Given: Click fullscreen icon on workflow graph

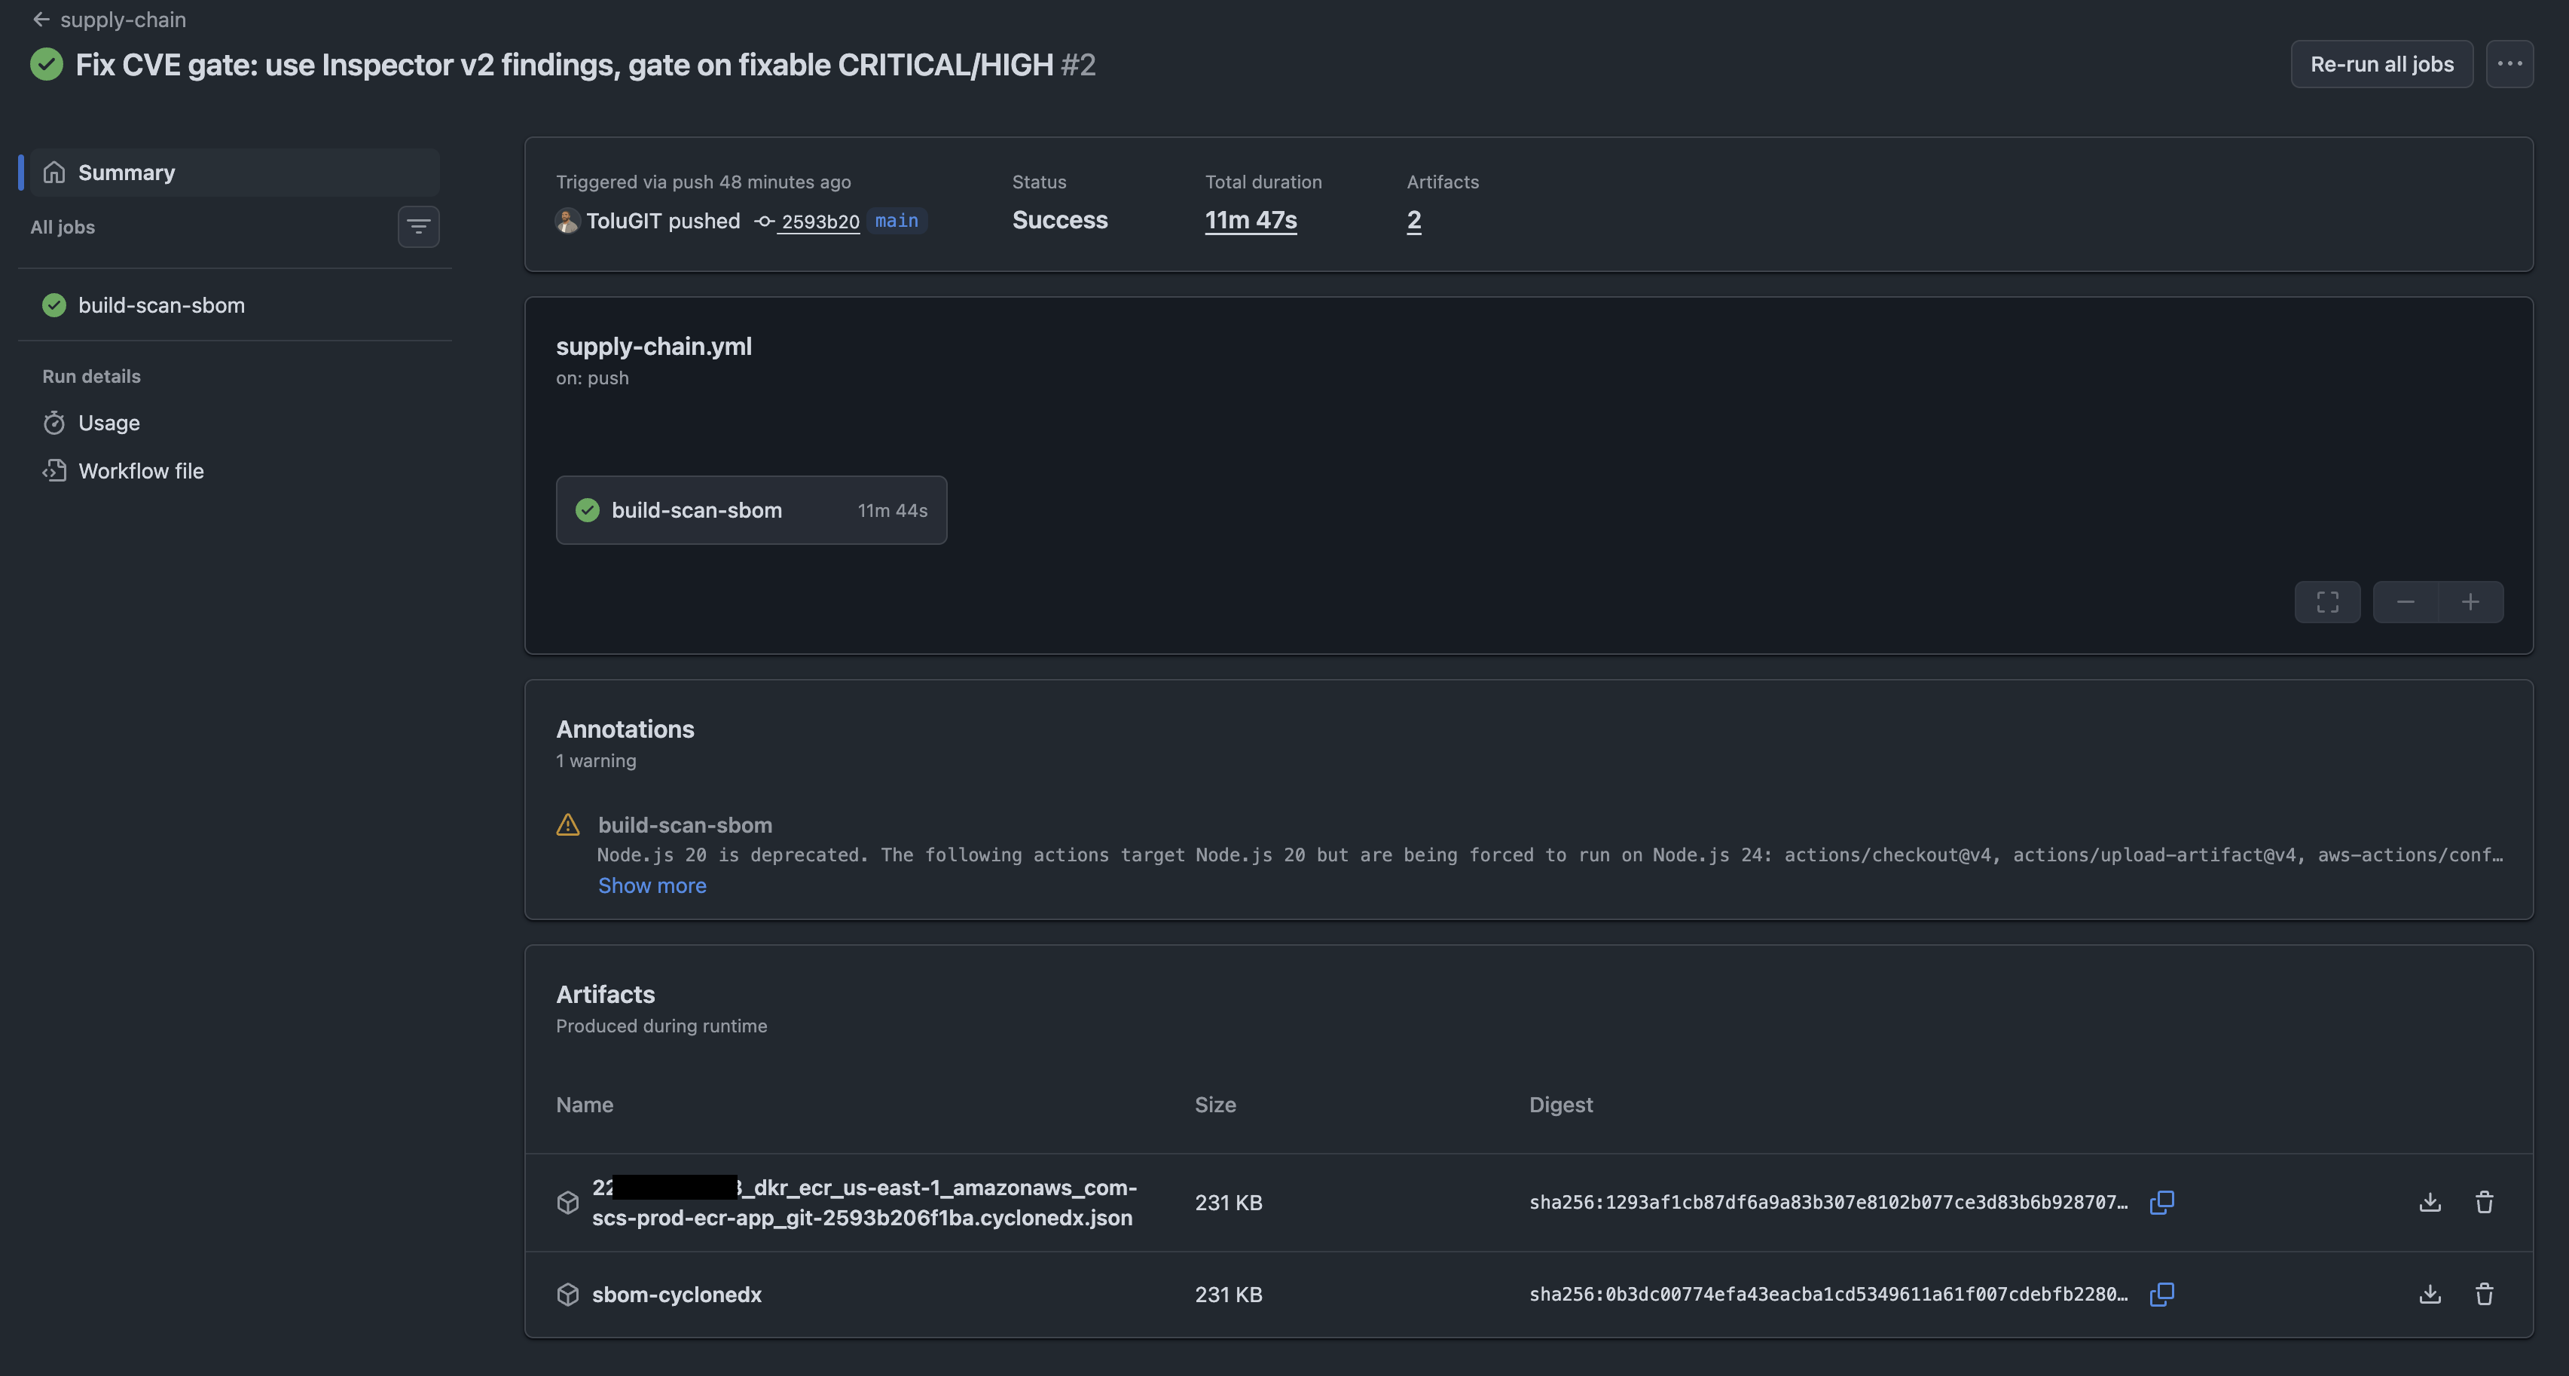Looking at the screenshot, I should (x=2328, y=601).
